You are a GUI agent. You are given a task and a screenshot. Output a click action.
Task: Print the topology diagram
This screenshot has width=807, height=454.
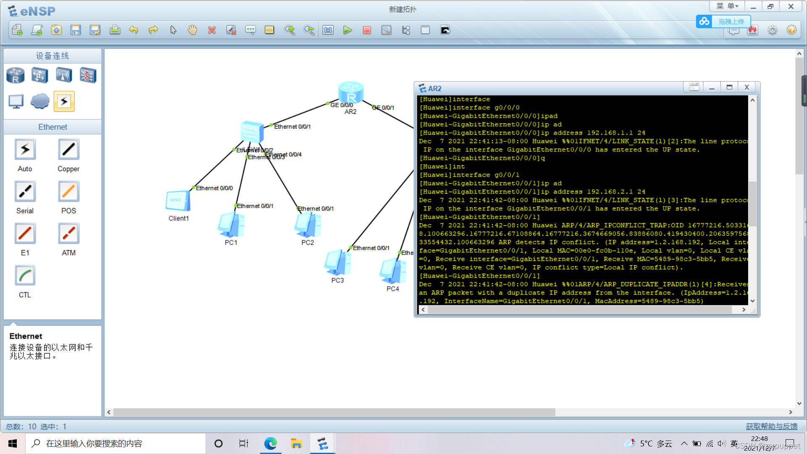pos(115,30)
